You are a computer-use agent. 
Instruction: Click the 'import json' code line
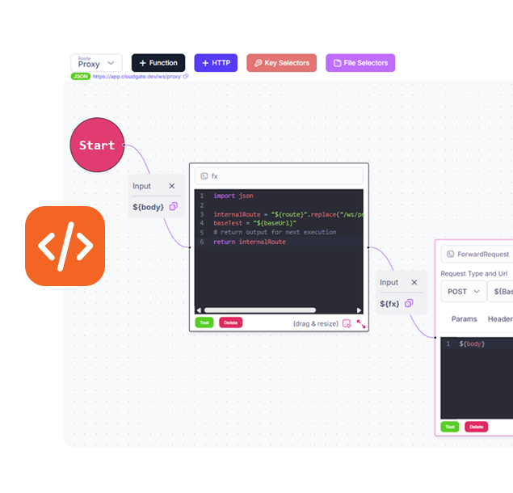(233, 196)
